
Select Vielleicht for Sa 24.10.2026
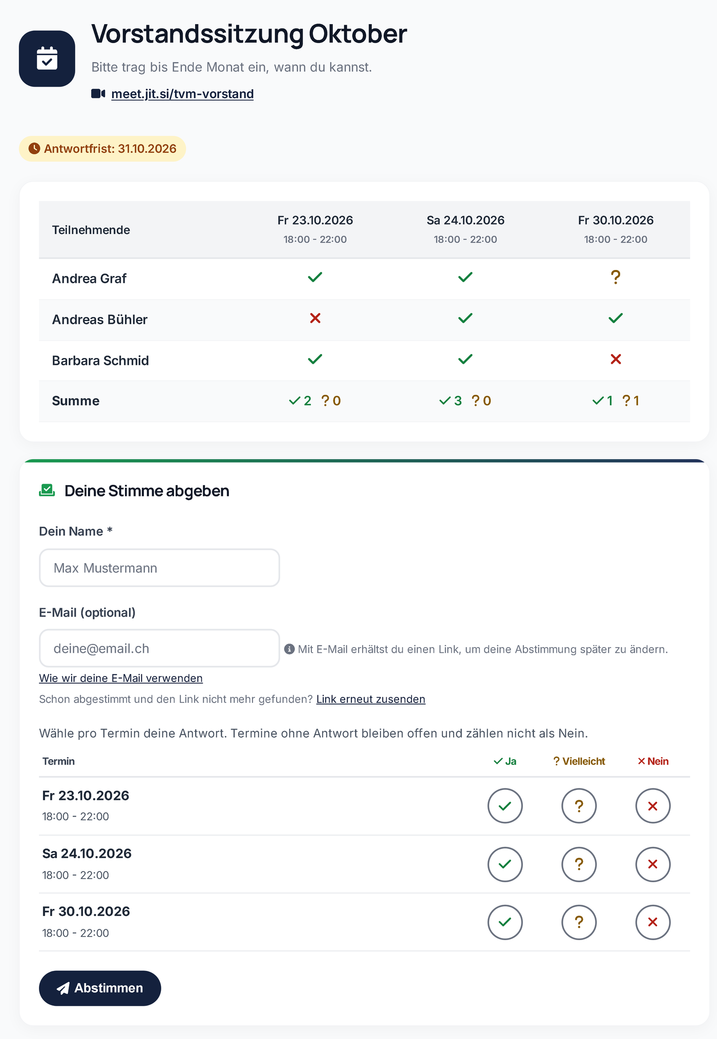pyautogui.click(x=579, y=864)
